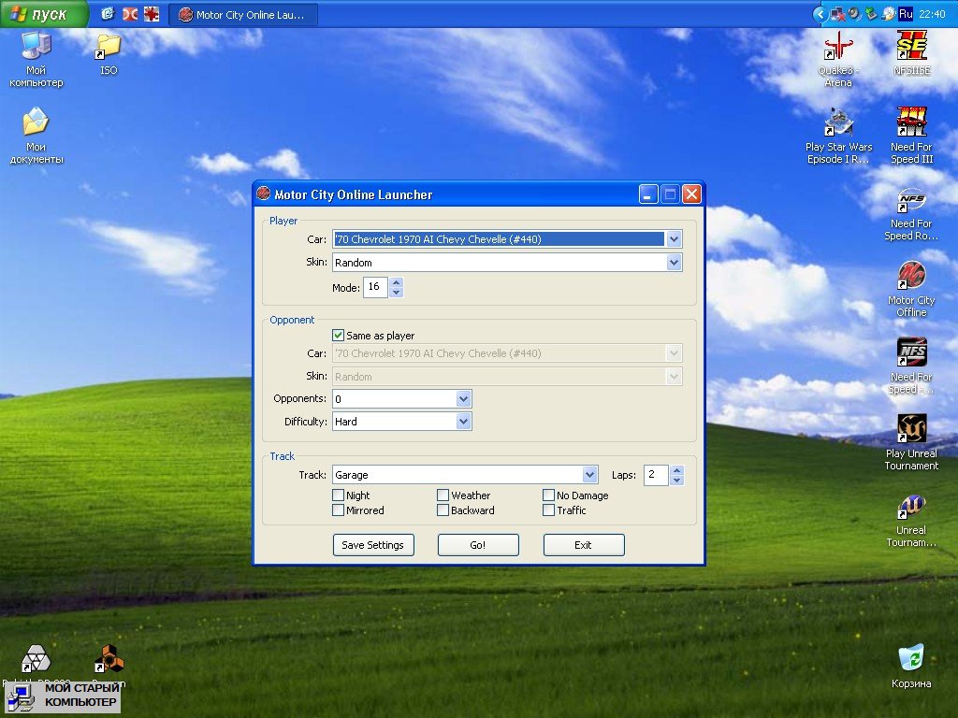Open the Play Unreal Tournament shortcut
This screenshot has width=958, height=718.
coord(911,431)
